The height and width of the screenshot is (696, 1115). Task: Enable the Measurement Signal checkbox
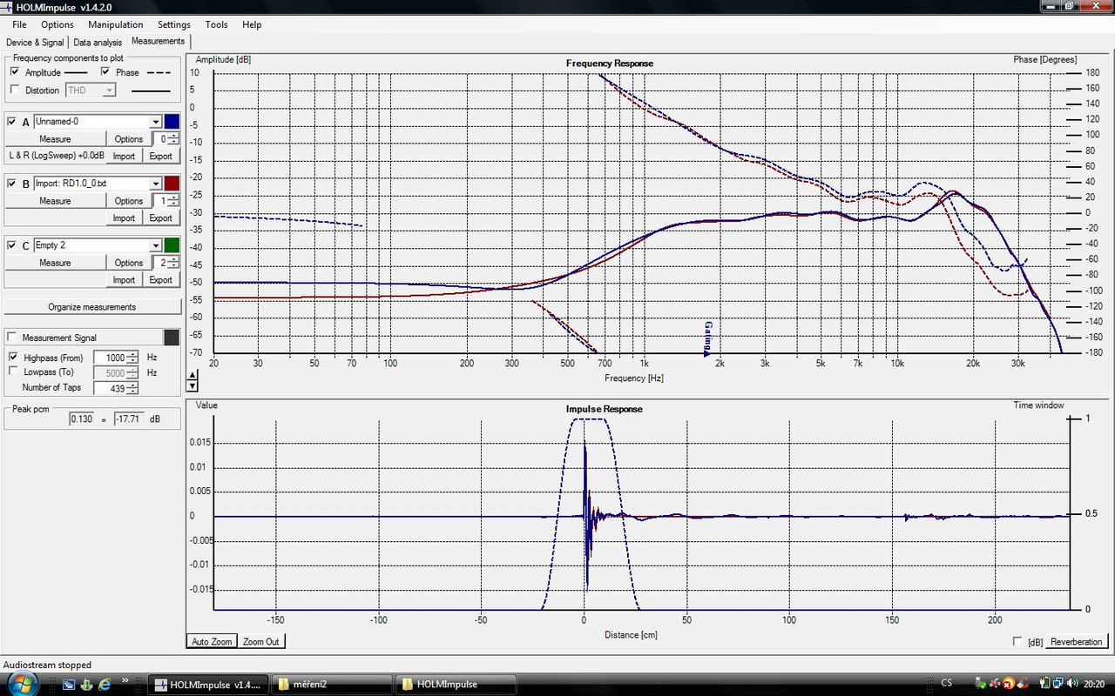pos(12,338)
